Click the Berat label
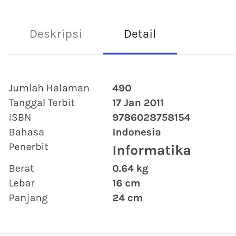 pos(21,169)
